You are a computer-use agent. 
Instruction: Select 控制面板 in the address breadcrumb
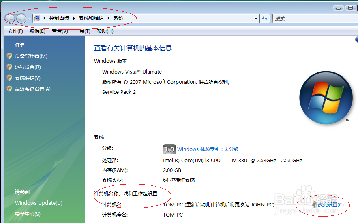click(x=59, y=18)
